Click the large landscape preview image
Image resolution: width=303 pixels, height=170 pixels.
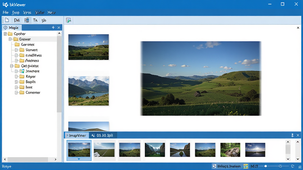click(x=201, y=79)
